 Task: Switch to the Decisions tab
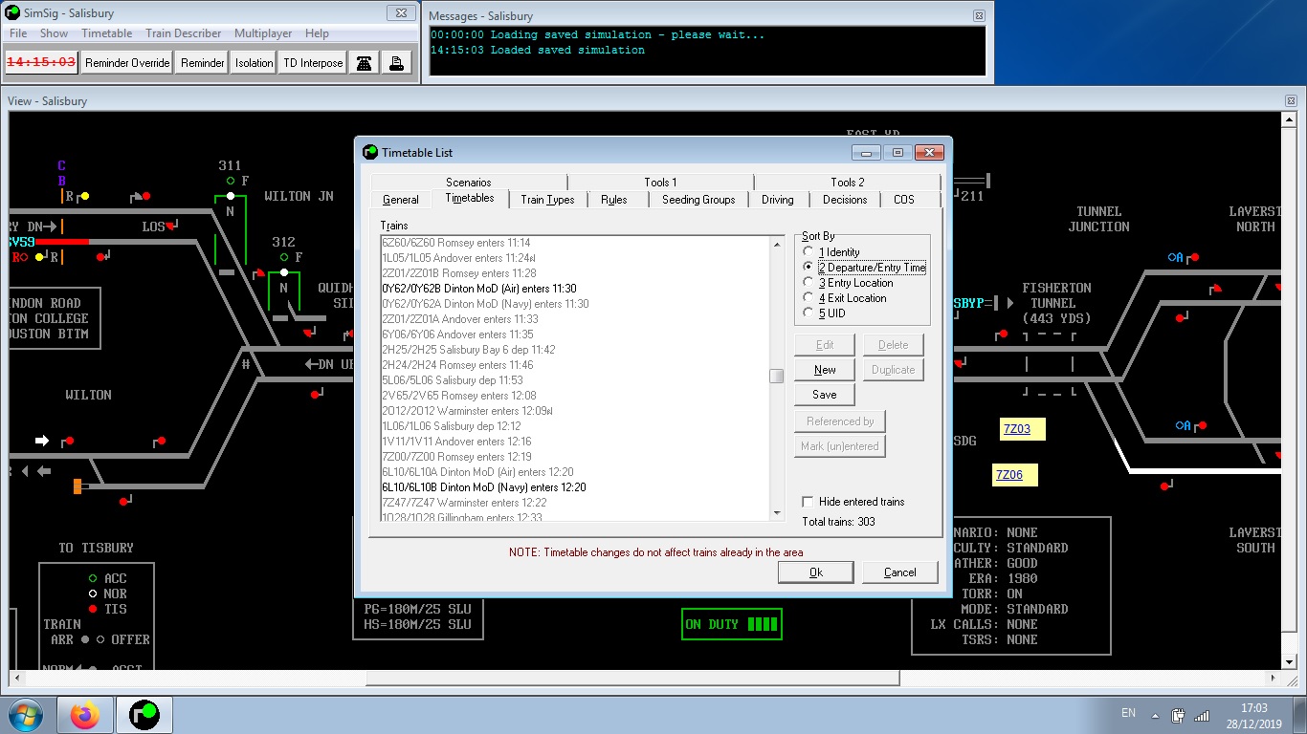tap(845, 200)
